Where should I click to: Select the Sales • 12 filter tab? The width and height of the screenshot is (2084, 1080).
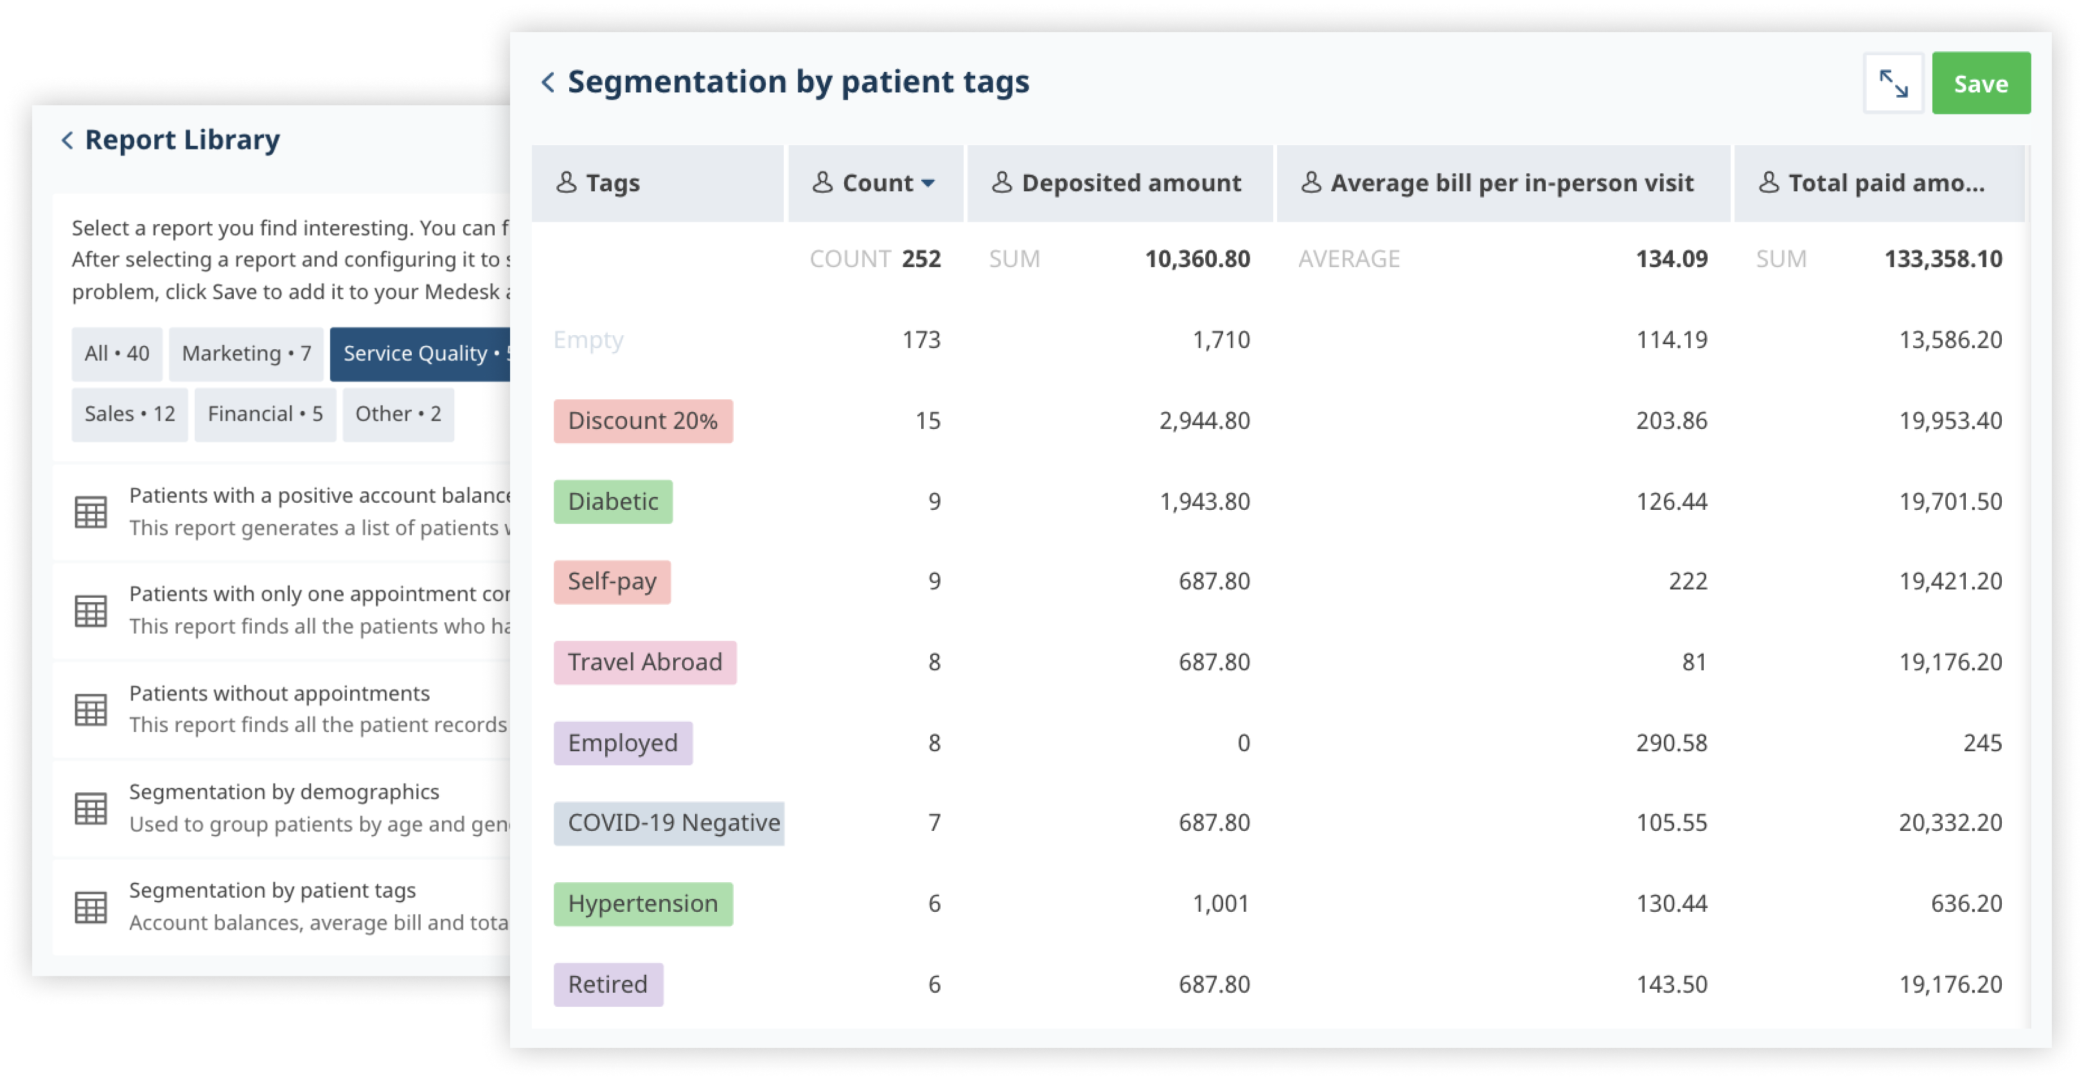(x=129, y=415)
